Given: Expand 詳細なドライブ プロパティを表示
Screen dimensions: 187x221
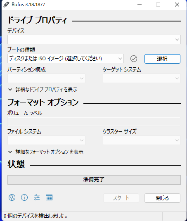Looking at the screenshot, I should point(43,90).
